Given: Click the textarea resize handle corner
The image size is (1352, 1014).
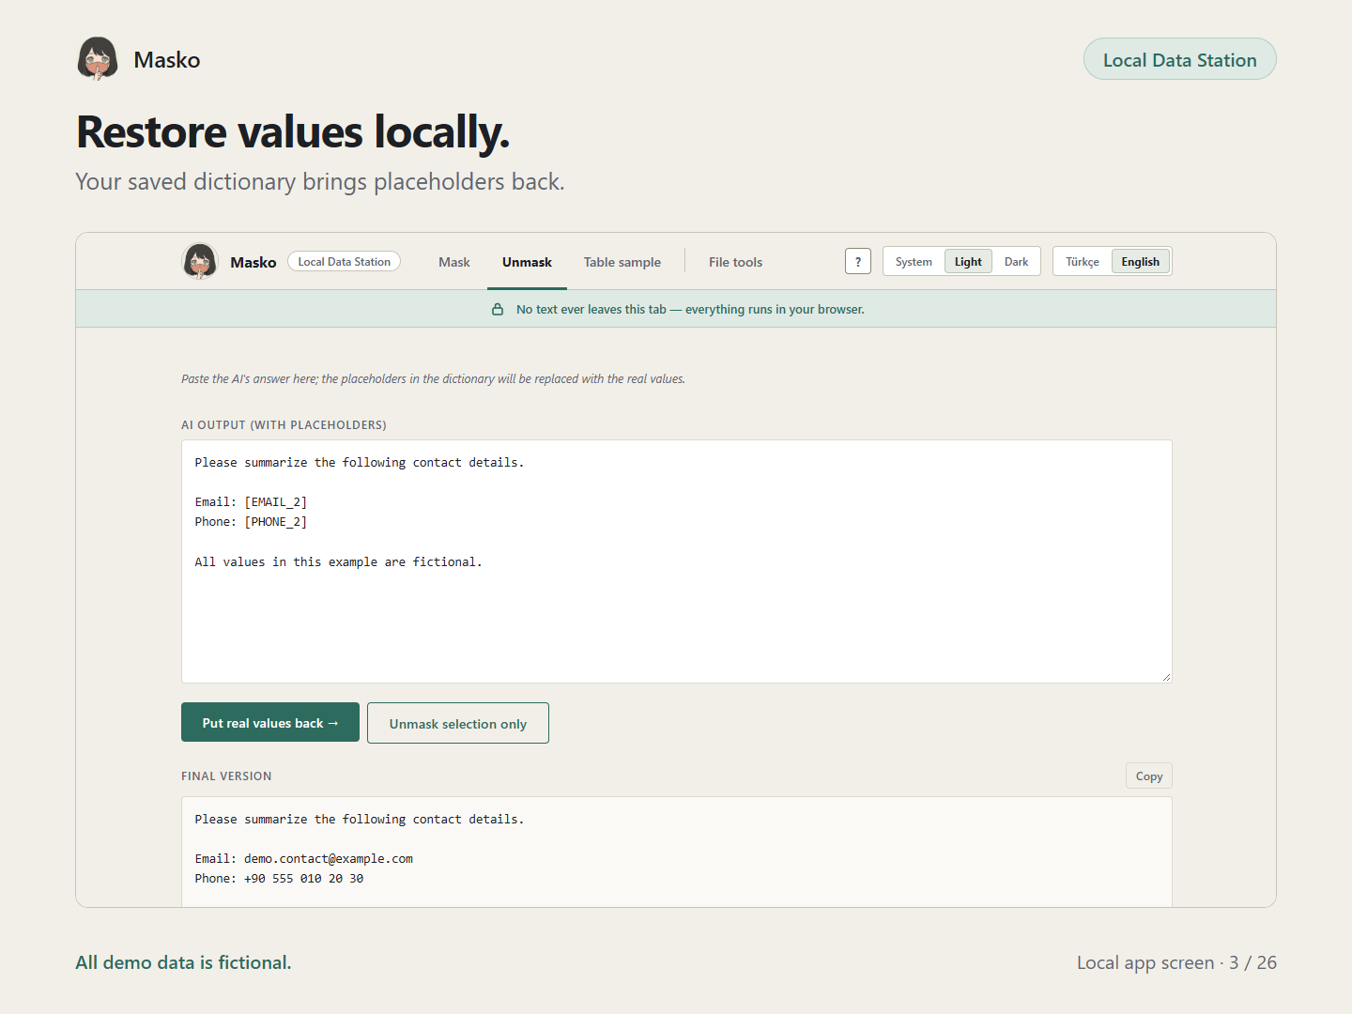Looking at the screenshot, I should tap(1166, 677).
